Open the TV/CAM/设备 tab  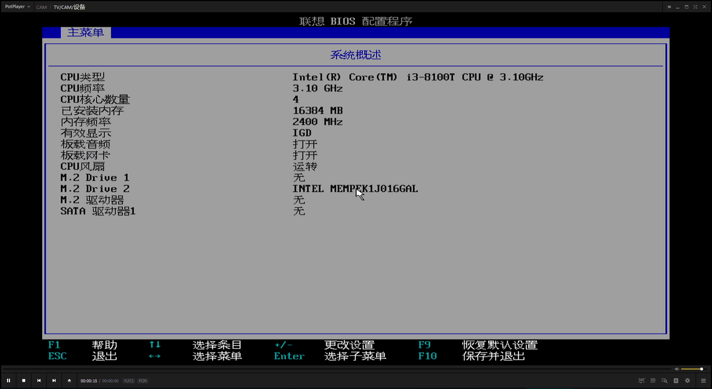[x=69, y=7]
